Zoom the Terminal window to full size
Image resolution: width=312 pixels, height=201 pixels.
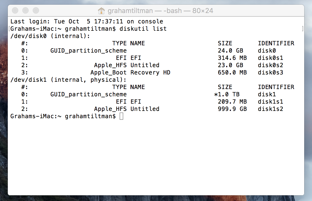(36, 11)
